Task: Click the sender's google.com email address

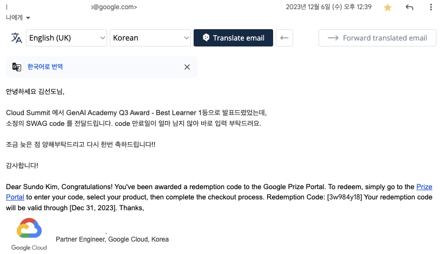Action: (x=114, y=8)
